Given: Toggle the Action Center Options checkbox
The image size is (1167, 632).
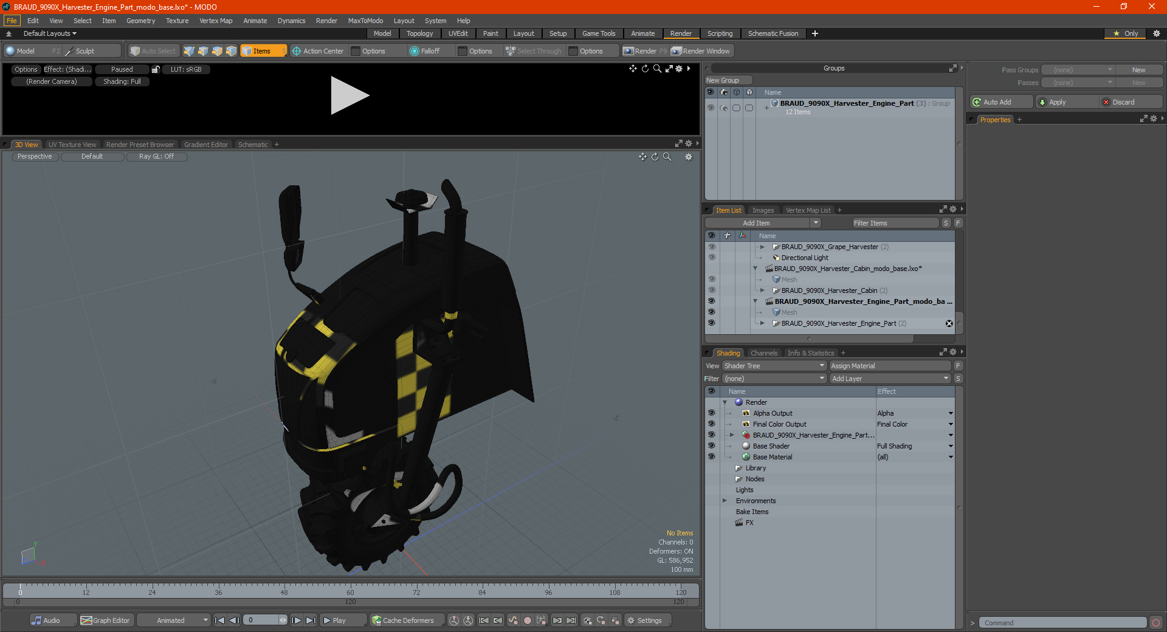Looking at the screenshot, I should 356,51.
